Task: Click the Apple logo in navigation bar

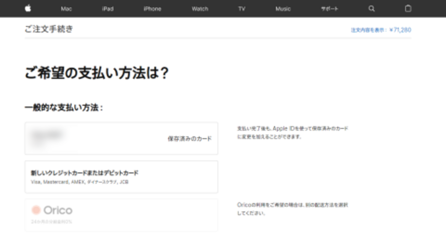Action: click(x=28, y=9)
